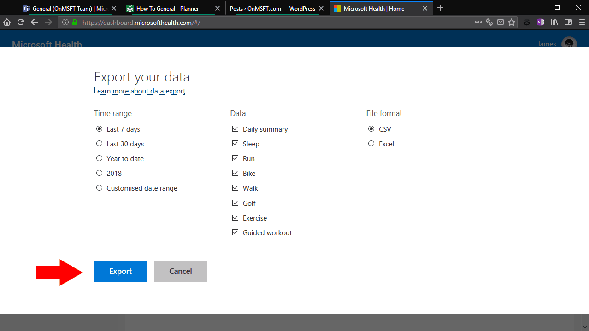Click the Firefox home icon
This screenshot has height=331, width=589.
click(7, 22)
